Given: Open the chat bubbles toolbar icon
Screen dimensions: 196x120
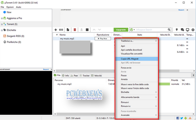Looking at the screenshot, I should [x=182, y=30].
